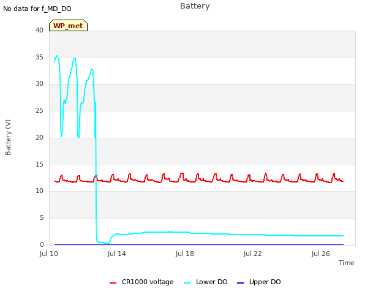Image resolution: width=392 pixels, height=294 pixels.
Task: Click the Battery chart title
Action: [195, 6]
